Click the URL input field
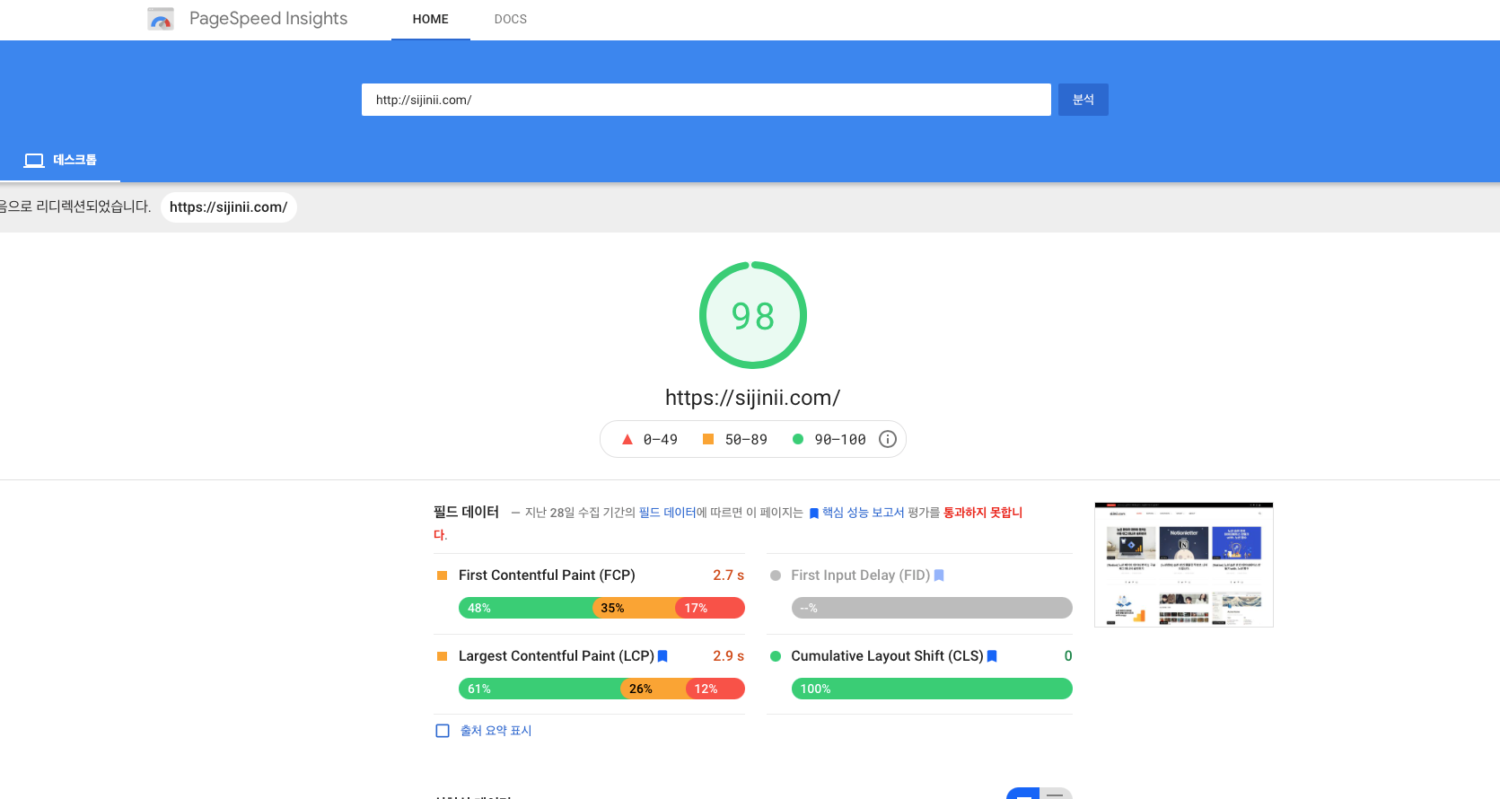The height and width of the screenshot is (799, 1500). [706, 100]
